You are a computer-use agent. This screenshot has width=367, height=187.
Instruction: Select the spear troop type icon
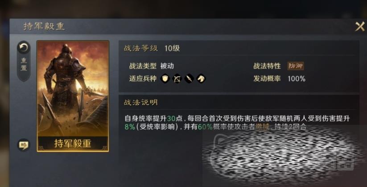(x=189, y=79)
